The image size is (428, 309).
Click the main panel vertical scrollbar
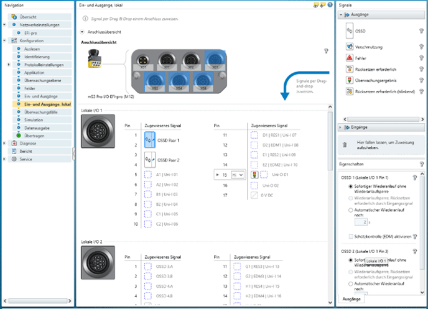[330, 162]
